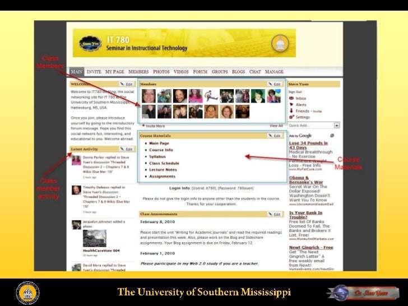Open the BLOGS tab
The width and height of the screenshot is (408, 306).
point(238,72)
